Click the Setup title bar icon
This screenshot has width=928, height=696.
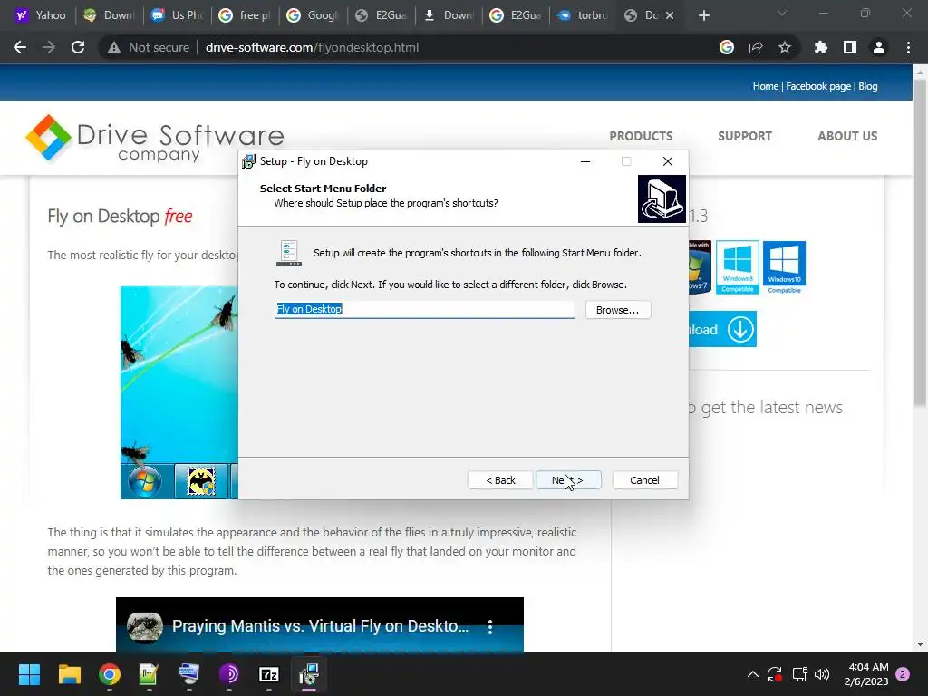pos(248,161)
